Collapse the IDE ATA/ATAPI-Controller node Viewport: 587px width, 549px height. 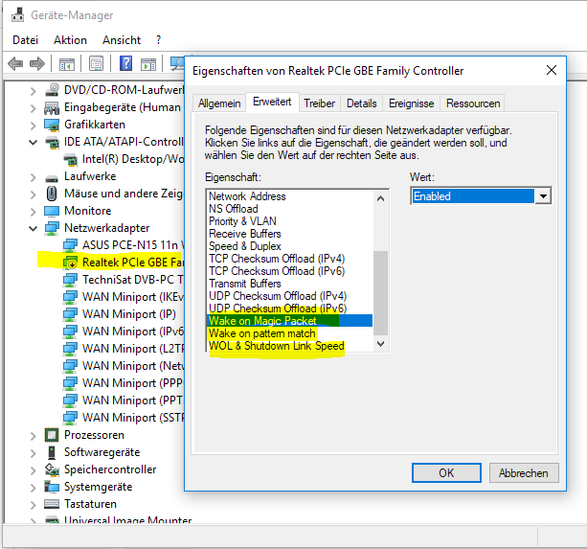coord(33,143)
